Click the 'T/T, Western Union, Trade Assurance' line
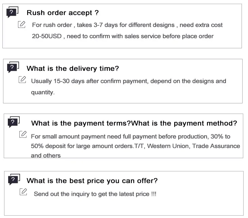 point(187,146)
